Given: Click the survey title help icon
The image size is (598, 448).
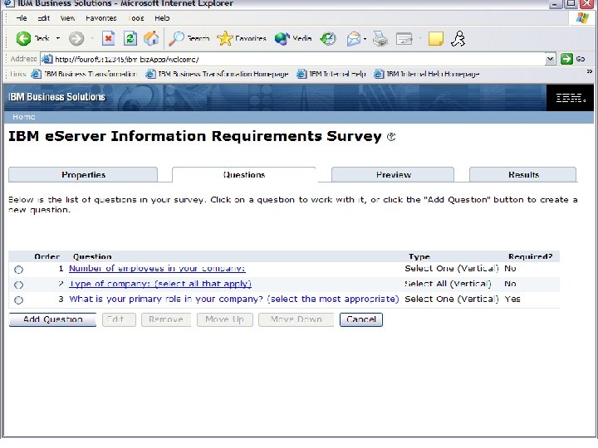Looking at the screenshot, I should pyautogui.click(x=391, y=137).
